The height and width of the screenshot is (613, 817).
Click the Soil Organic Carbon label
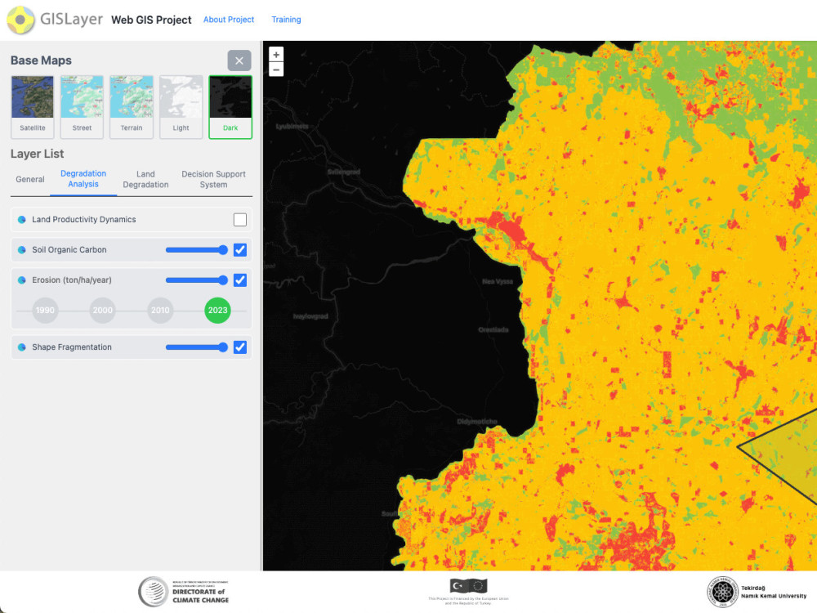[x=69, y=249]
